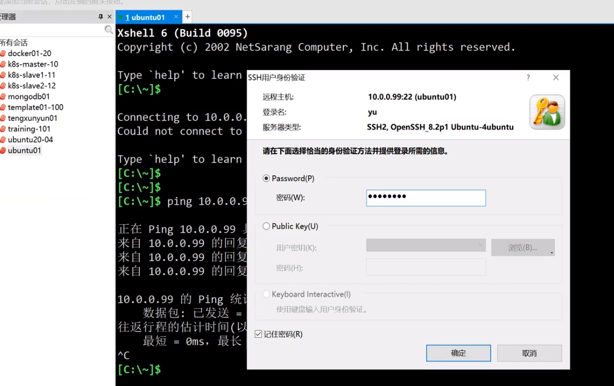Close the ubuntu01 tab

coord(176,17)
